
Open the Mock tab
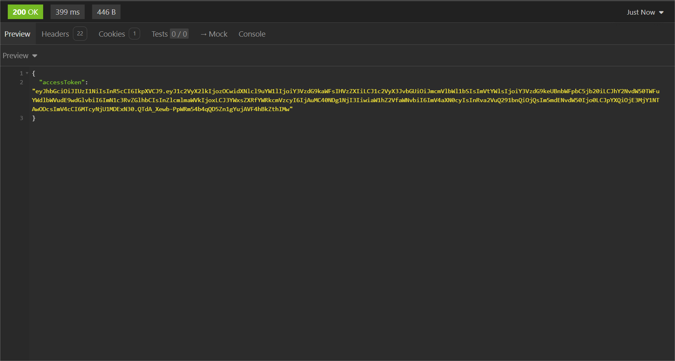214,34
